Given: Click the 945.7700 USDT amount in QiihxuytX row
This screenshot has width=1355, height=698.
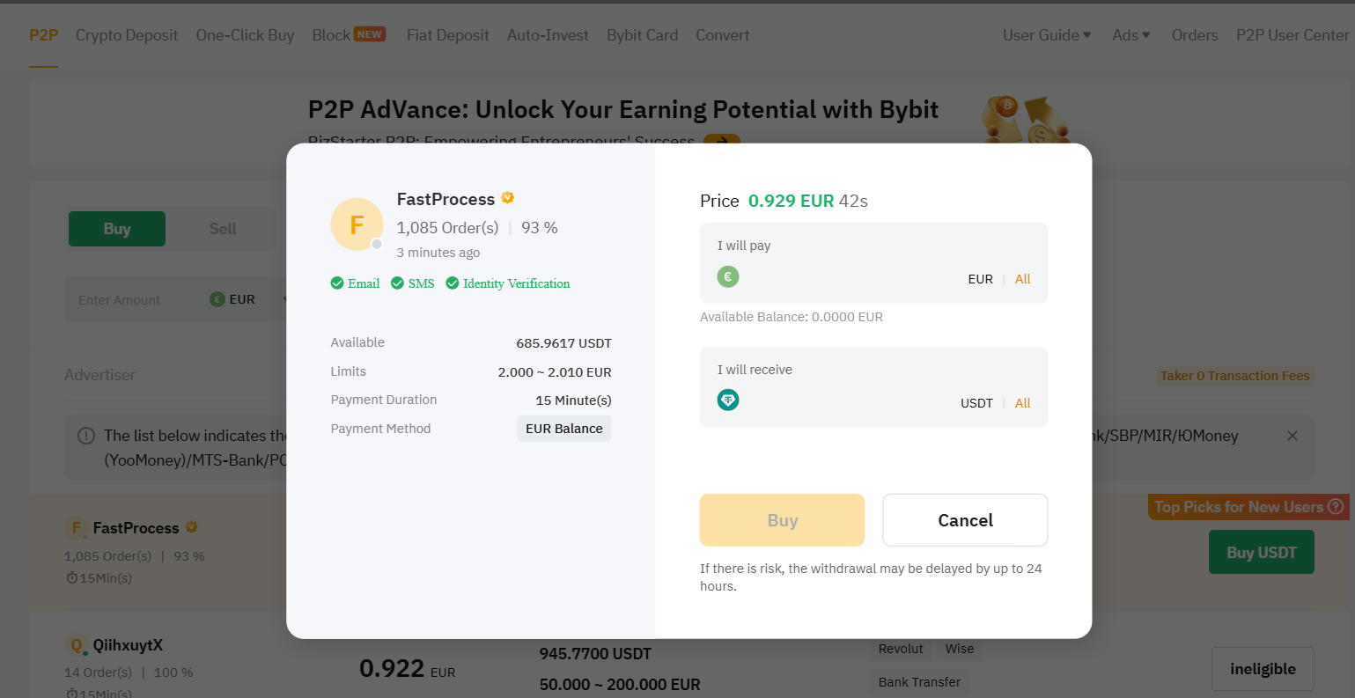Looking at the screenshot, I should tap(595, 654).
